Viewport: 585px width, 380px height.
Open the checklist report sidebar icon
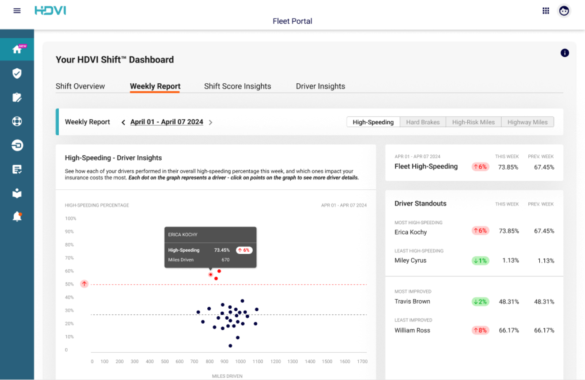17,169
